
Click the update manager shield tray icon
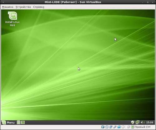(x=133, y=122)
